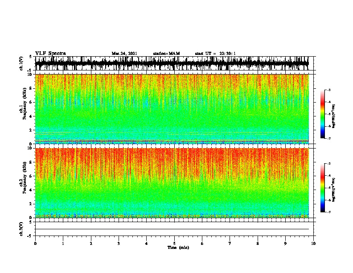Click the "2" kHz tick of ch.2 spectrogram

pos(31,204)
